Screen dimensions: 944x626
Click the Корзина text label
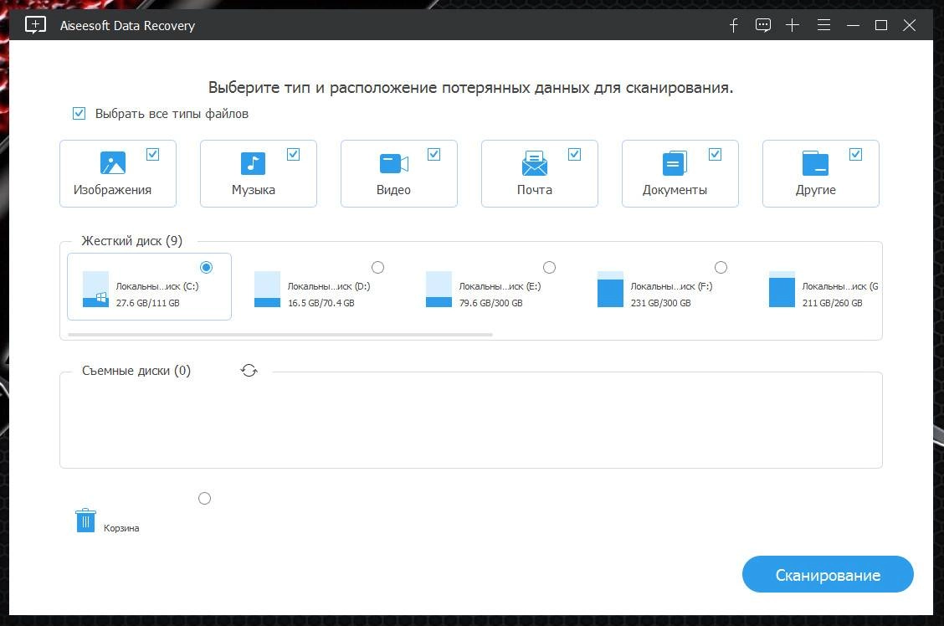(x=121, y=528)
